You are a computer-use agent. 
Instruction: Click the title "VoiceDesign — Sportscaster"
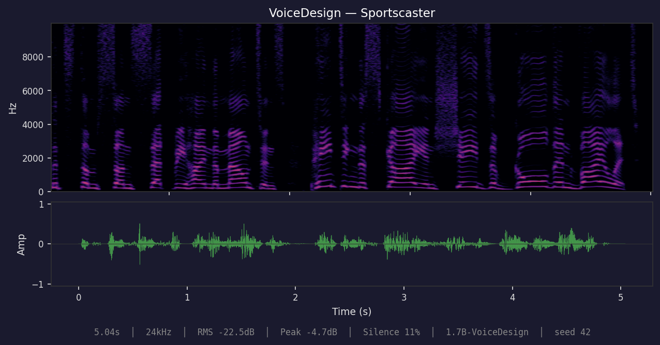(352, 13)
